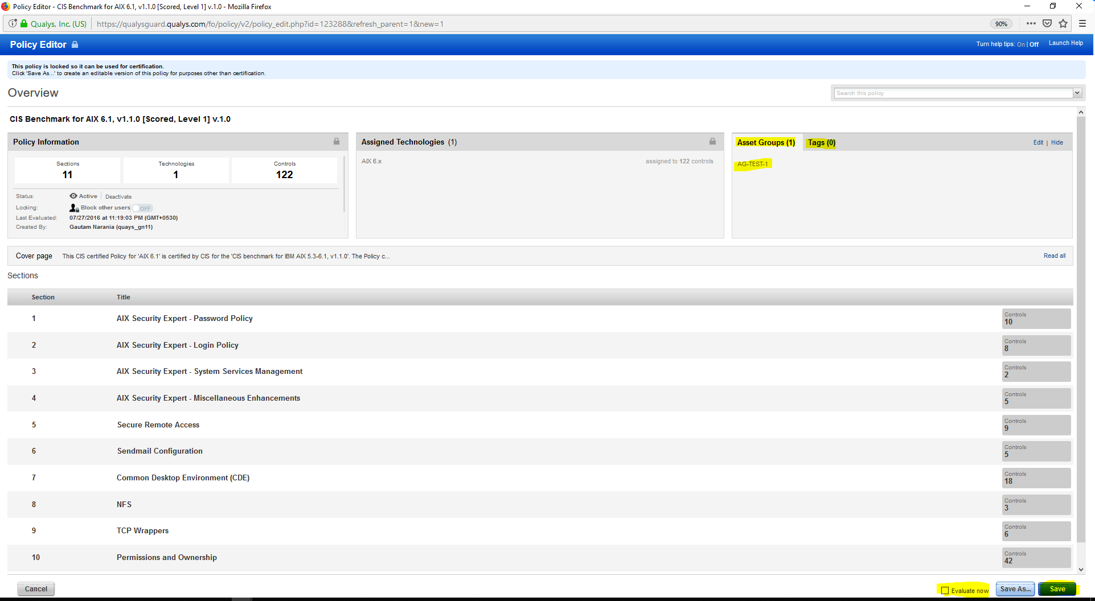Click the eye icon next to Active status
The width and height of the screenshot is (1095, 601).
point(73,196)
